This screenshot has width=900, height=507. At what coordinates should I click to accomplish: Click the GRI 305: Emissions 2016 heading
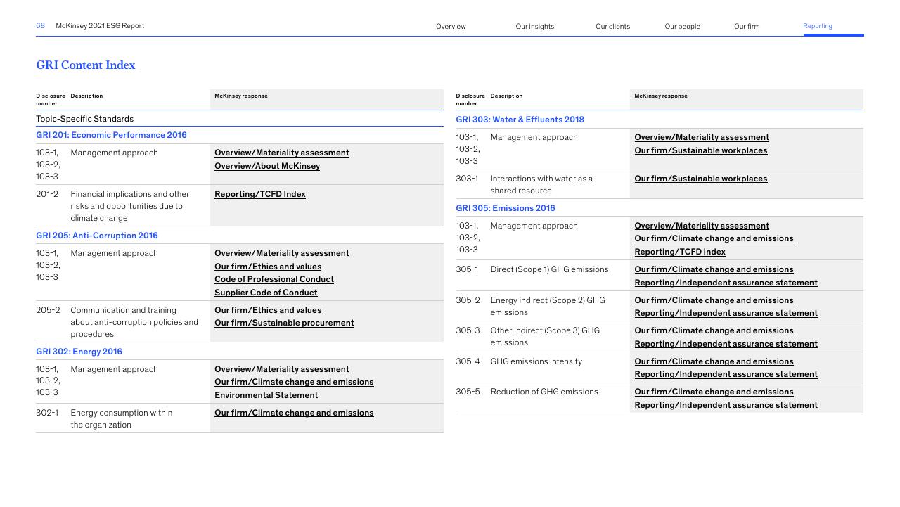(x=506, y=208)
